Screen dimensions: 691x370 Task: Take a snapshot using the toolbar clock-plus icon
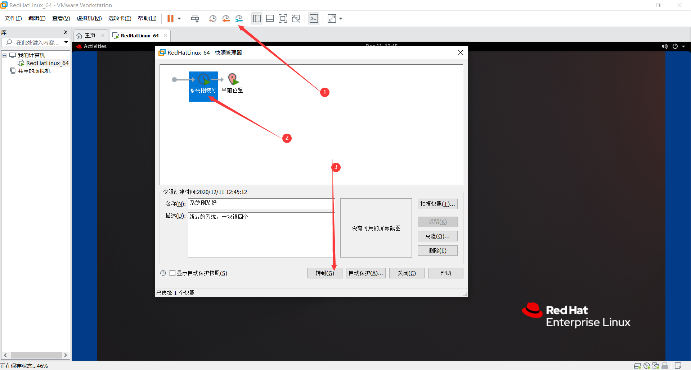click(x=213, y=19)
